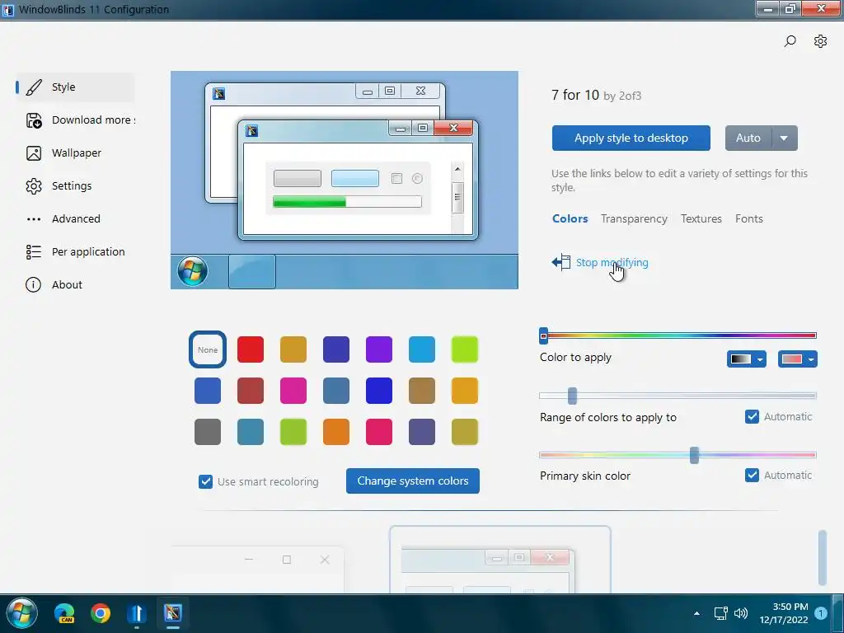Toggle Automatic for Range of colors
Image resolution: width=844 pixels, height=633 pixels.
pos(752,416)
